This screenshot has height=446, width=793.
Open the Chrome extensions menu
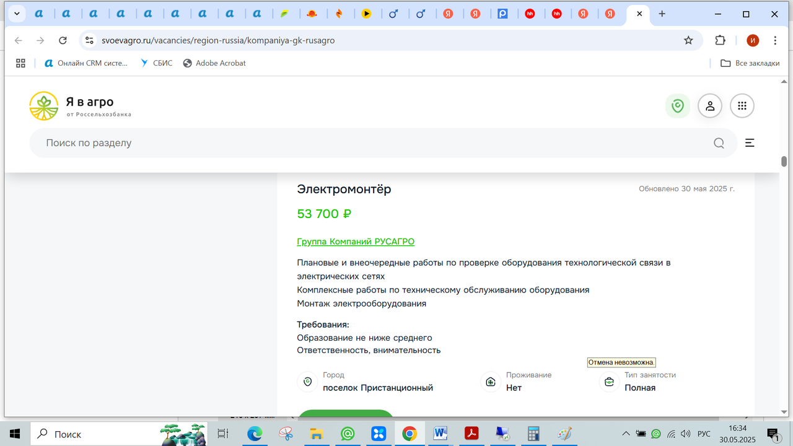[720, 40]
